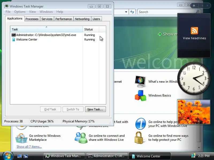Image resolution: width=214 pixels, height=160 pixels.
Task: Click the Show Desktop quick launch icon
Action: point(19,156)
